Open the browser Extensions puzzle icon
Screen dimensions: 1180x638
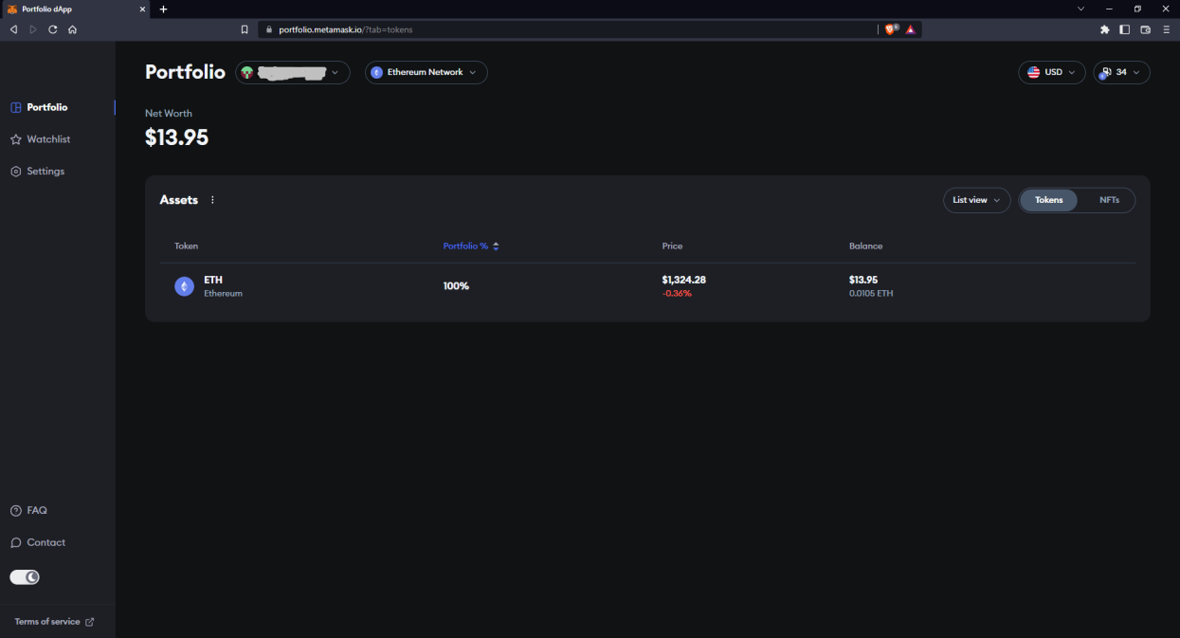pyautogui.click(x=1104, y=29)
